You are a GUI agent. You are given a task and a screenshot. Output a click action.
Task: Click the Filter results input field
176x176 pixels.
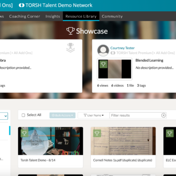point(136,115)
